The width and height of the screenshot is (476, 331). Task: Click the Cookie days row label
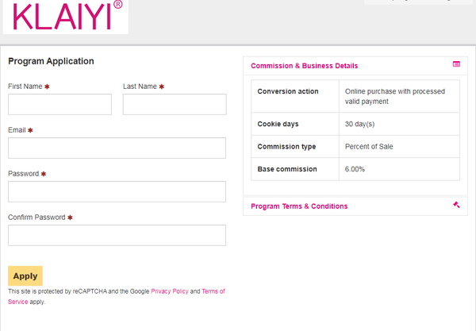point(278,124)
